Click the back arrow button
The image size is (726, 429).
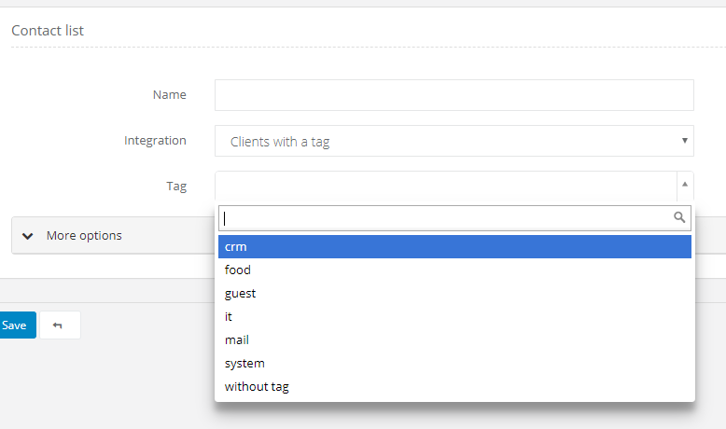pyautogui.click(x=60, y=325)
